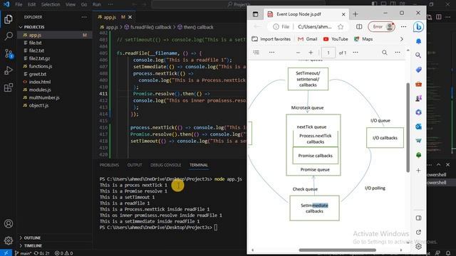Open a new tab in Edge
456x256 pixels.
355,14
